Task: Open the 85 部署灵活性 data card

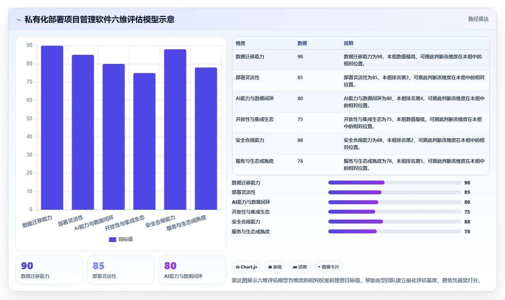Action: click(121, 270)
